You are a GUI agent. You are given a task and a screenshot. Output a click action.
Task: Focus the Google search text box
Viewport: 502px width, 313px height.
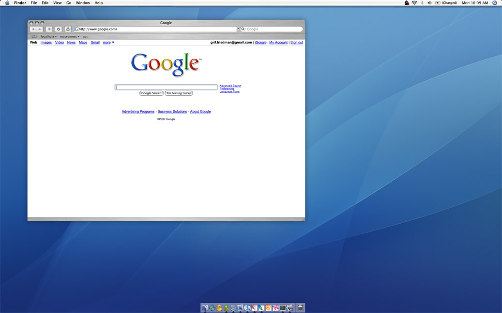166,87
